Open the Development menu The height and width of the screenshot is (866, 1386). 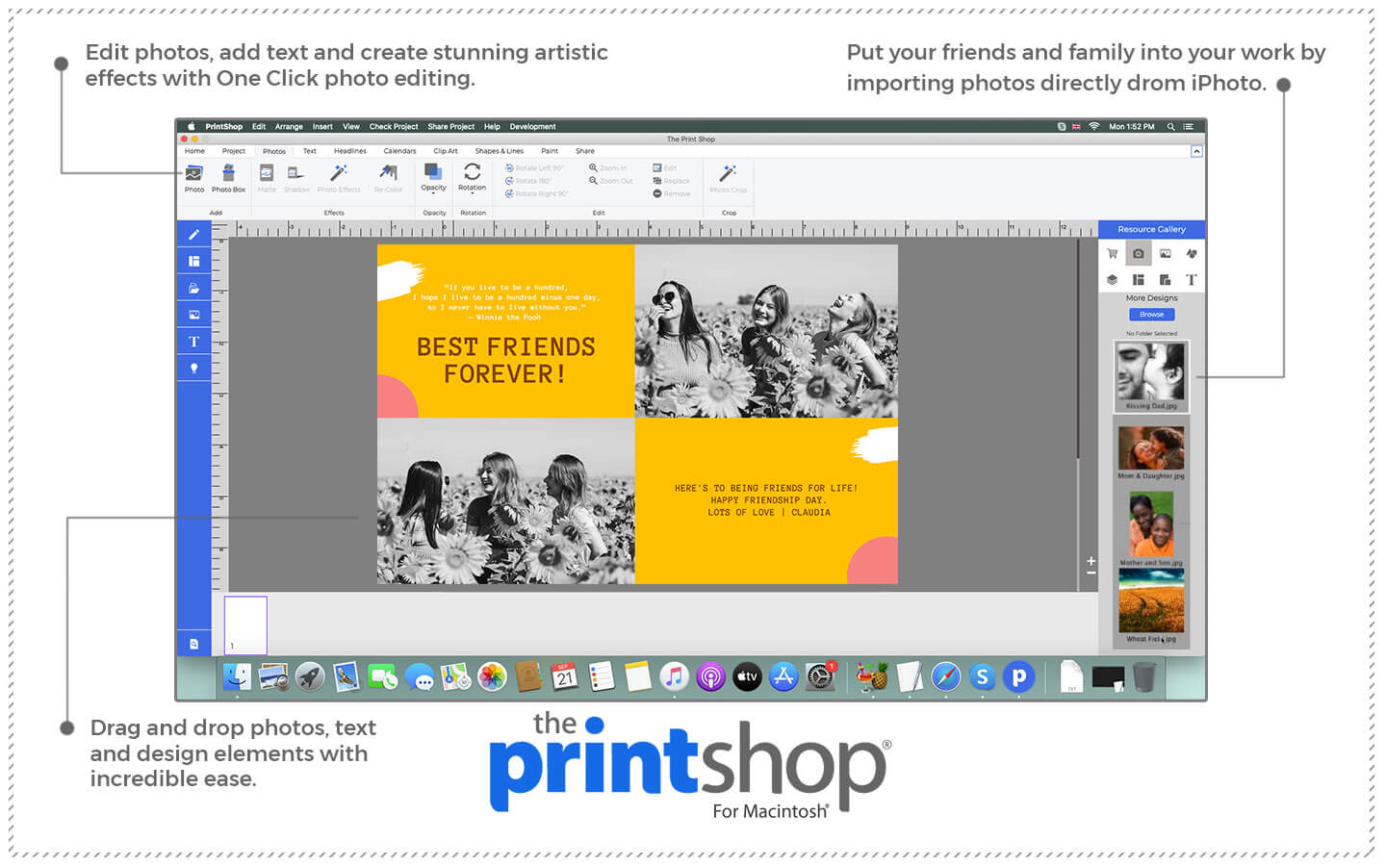533,126
